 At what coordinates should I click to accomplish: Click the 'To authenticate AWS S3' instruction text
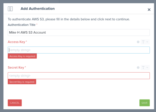[x=69, y=19]
